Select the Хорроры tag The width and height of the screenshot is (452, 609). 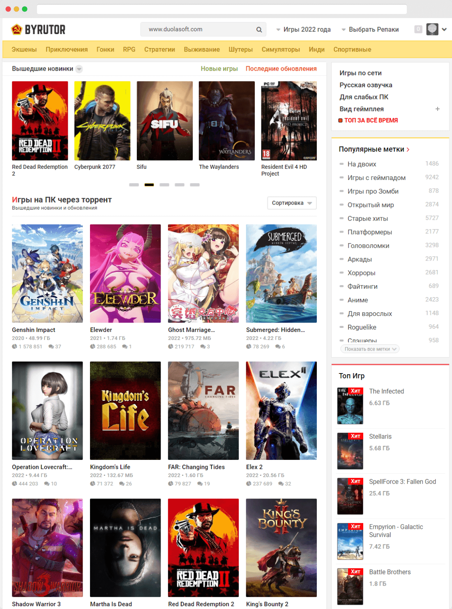[x=362, y=273]
